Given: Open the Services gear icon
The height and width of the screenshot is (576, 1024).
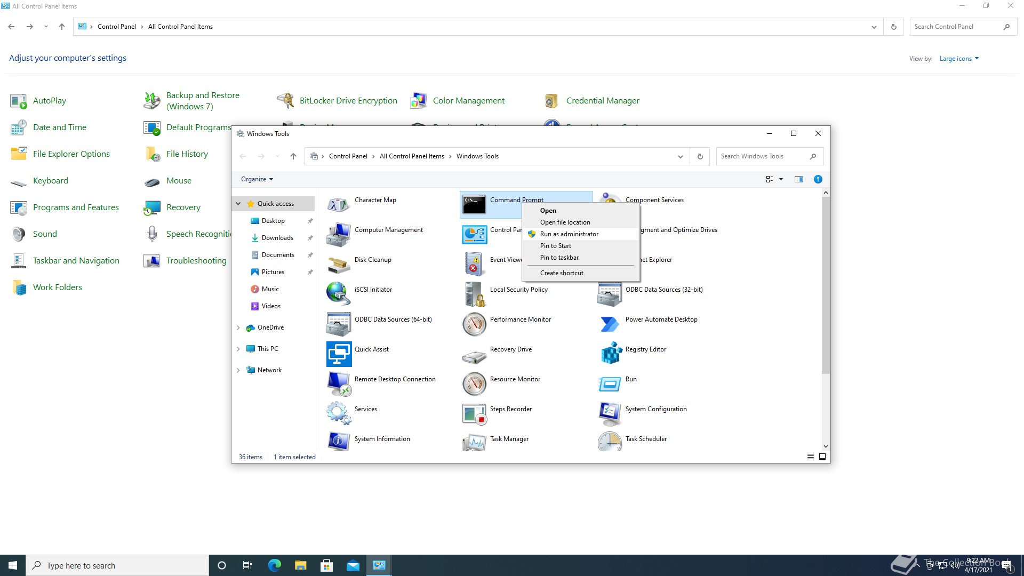Looking at the screenshot, I should (x=338, y=414).
